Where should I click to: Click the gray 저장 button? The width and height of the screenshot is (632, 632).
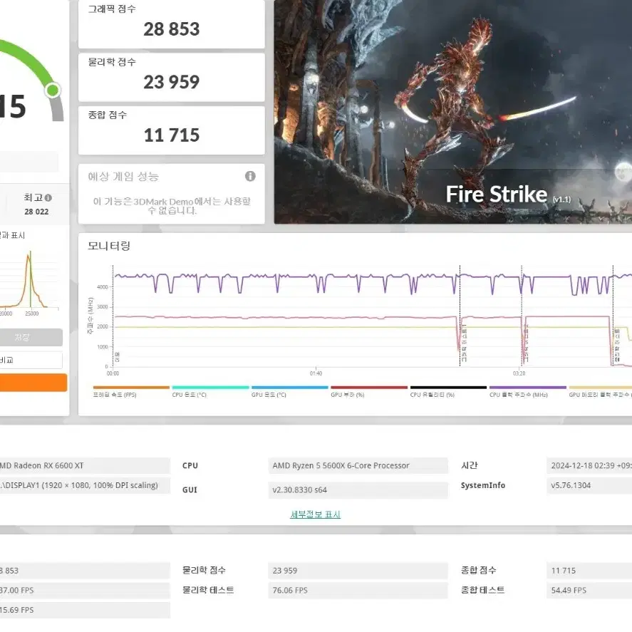tap(31, 337)
